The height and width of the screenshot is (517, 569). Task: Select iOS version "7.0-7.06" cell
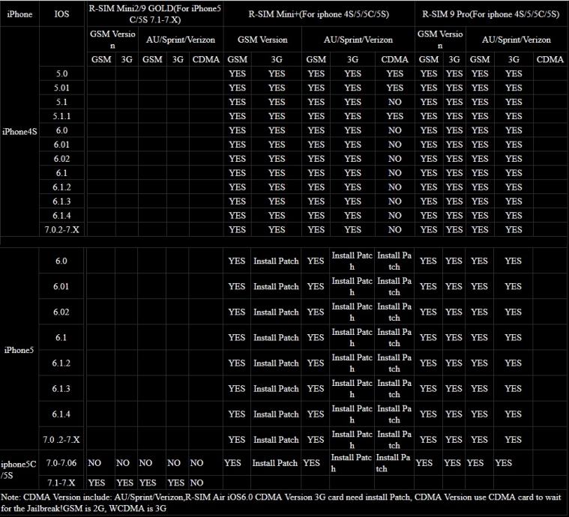(61, 463)
